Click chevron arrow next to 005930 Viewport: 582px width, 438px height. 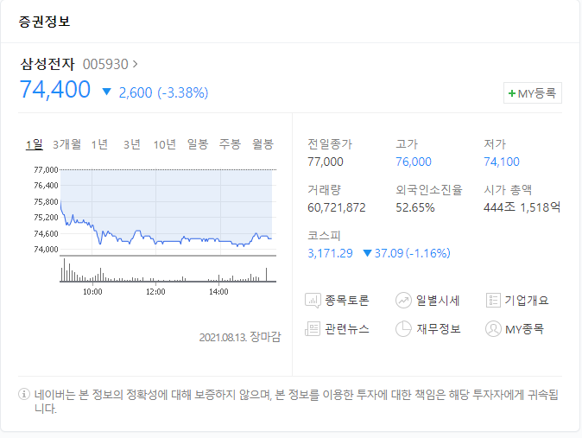135,64
